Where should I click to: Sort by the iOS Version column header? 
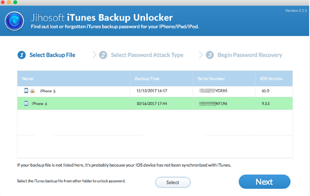tap(271, 79)
